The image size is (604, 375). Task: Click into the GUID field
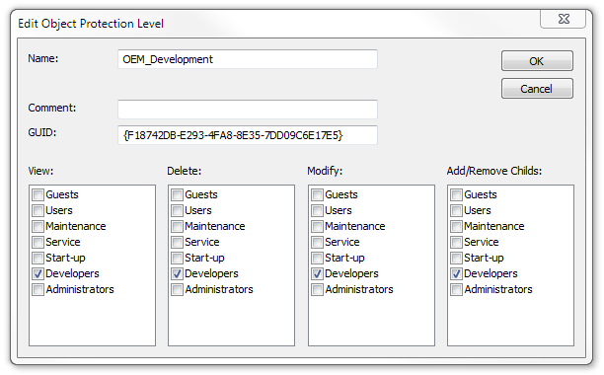(248, 135)
